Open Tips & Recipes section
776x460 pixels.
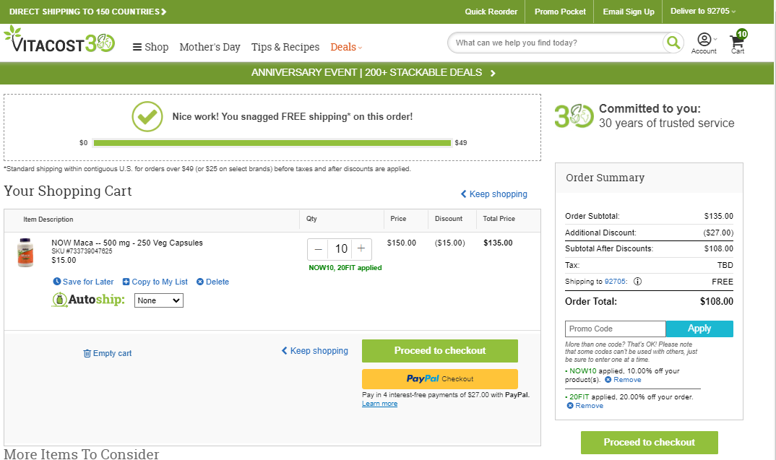(285, 47)
